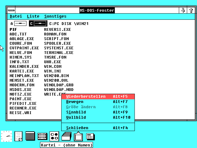Select the PIF directory entry

tap(13, 30)
